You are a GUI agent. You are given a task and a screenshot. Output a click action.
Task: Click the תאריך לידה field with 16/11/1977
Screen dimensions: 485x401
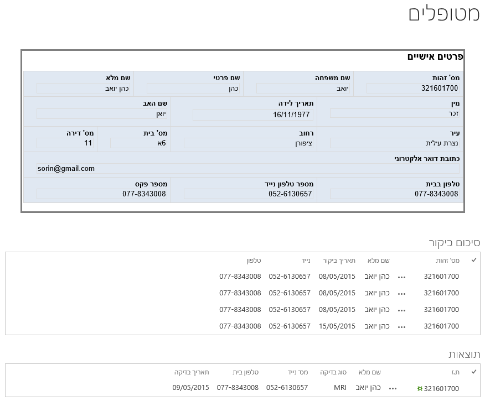(253, 115)
